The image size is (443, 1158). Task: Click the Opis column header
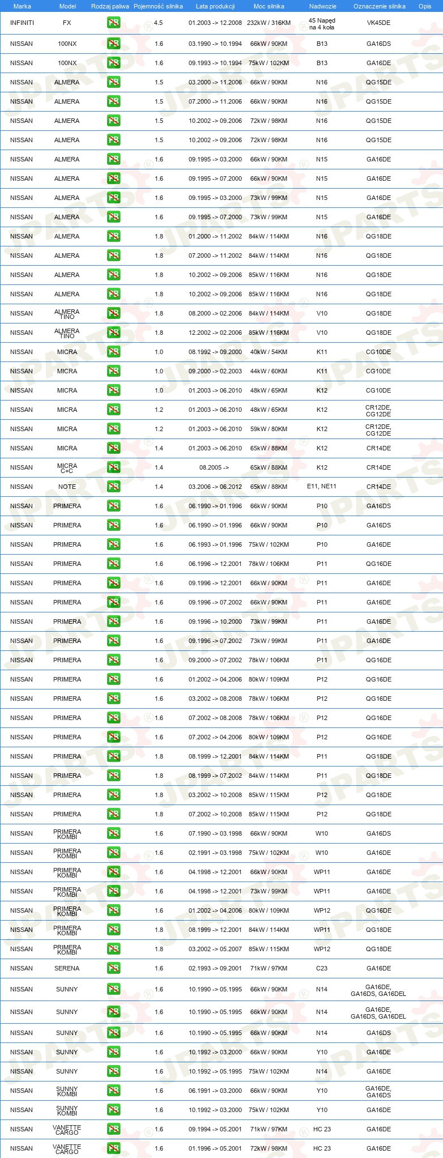[x=425, y=6]
